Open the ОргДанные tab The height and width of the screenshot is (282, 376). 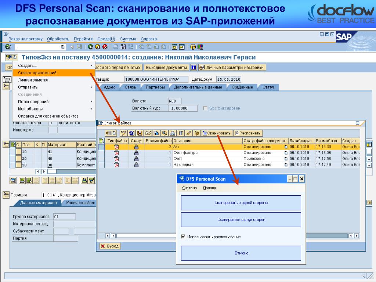point(242,87)
